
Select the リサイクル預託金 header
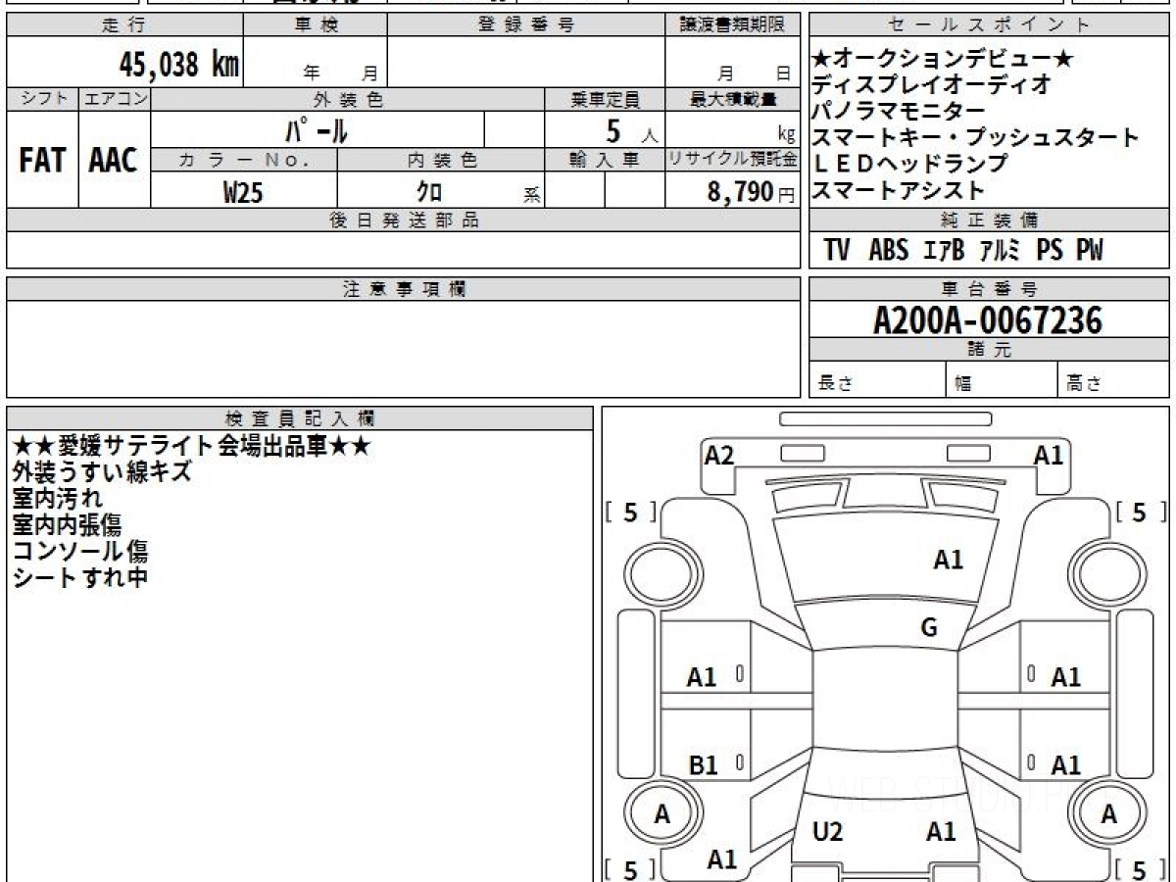point(732,160)
